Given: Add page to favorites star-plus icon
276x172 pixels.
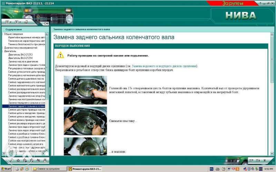Looking at the screenshot, I should tap(25, 160).
